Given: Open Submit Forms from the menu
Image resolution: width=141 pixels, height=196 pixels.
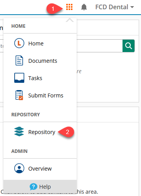Looking at the screenshot, I should [46, 95].
